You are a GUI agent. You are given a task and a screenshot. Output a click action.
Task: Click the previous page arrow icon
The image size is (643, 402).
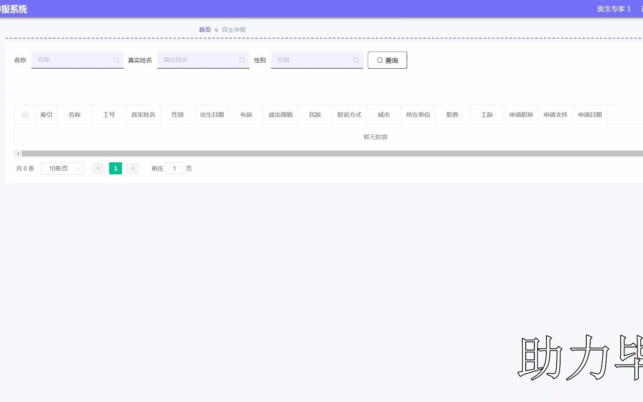tap(98, 168)
